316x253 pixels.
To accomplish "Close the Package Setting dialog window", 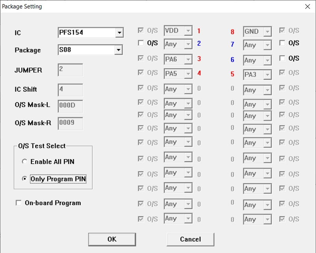I will (x=308, y=6).
